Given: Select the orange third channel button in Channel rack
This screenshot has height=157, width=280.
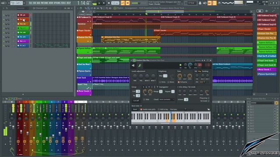Looking at the screenshot, I should [23, 24].
